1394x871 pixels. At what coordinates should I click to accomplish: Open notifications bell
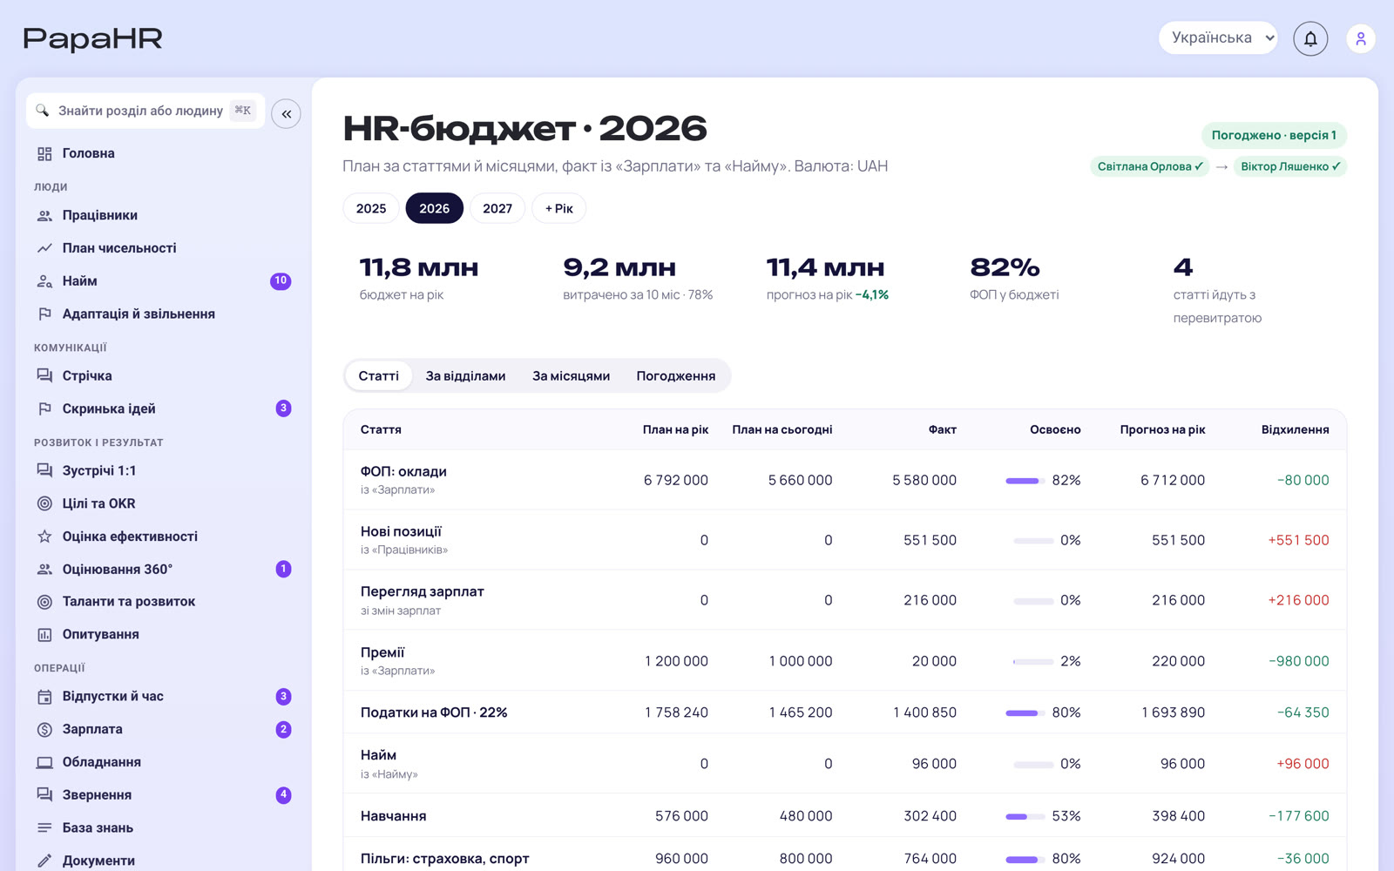tap(1310, 38)
